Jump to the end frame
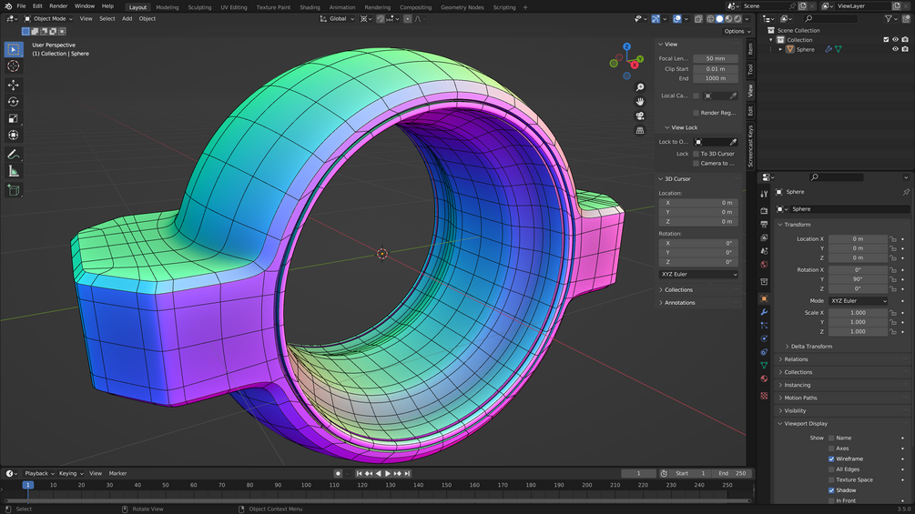Image resolution: width=915 pixels, height=514 pixels. (407, 473)
